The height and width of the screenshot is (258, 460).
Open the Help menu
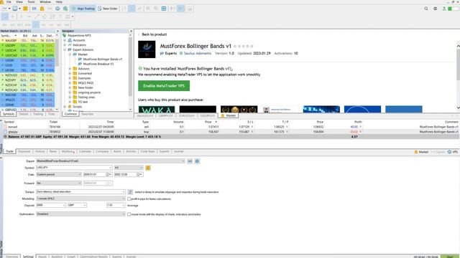point(59,1)
